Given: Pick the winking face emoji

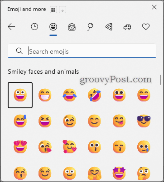Looking at the screenshot, I should (x=70, y=121).
